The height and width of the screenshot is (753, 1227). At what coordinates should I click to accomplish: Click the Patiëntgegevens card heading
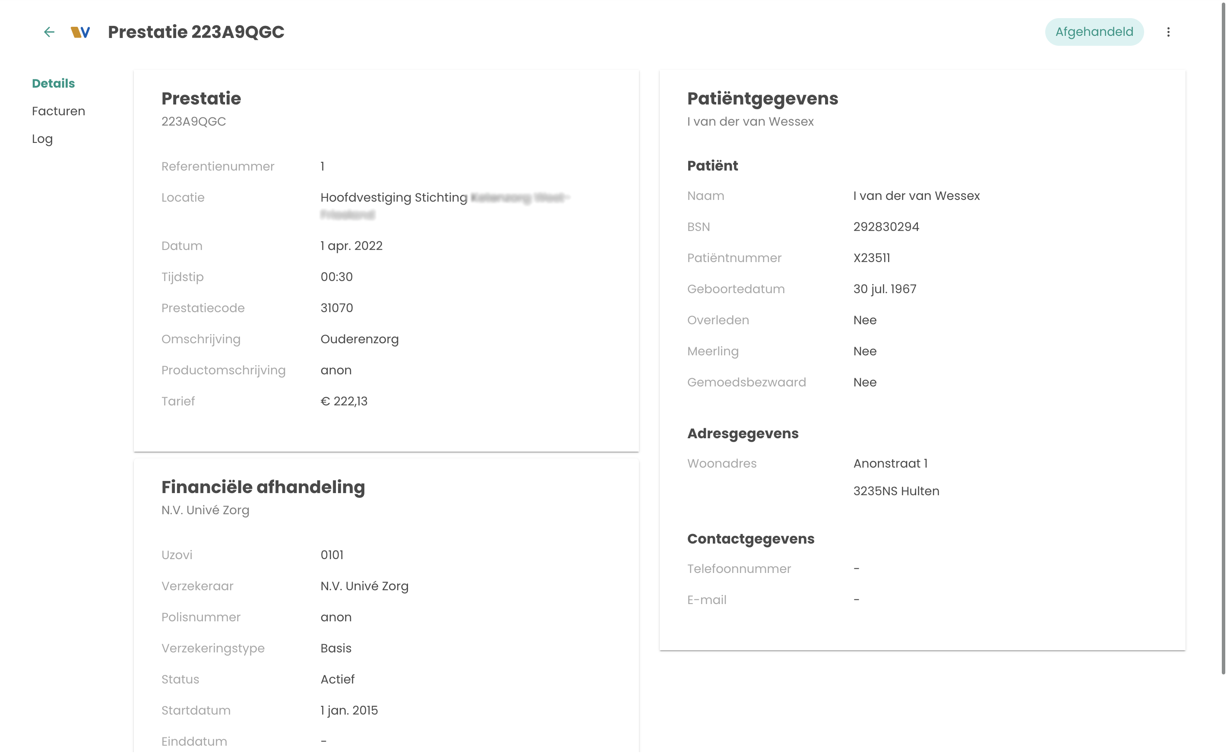coord(762,98)
